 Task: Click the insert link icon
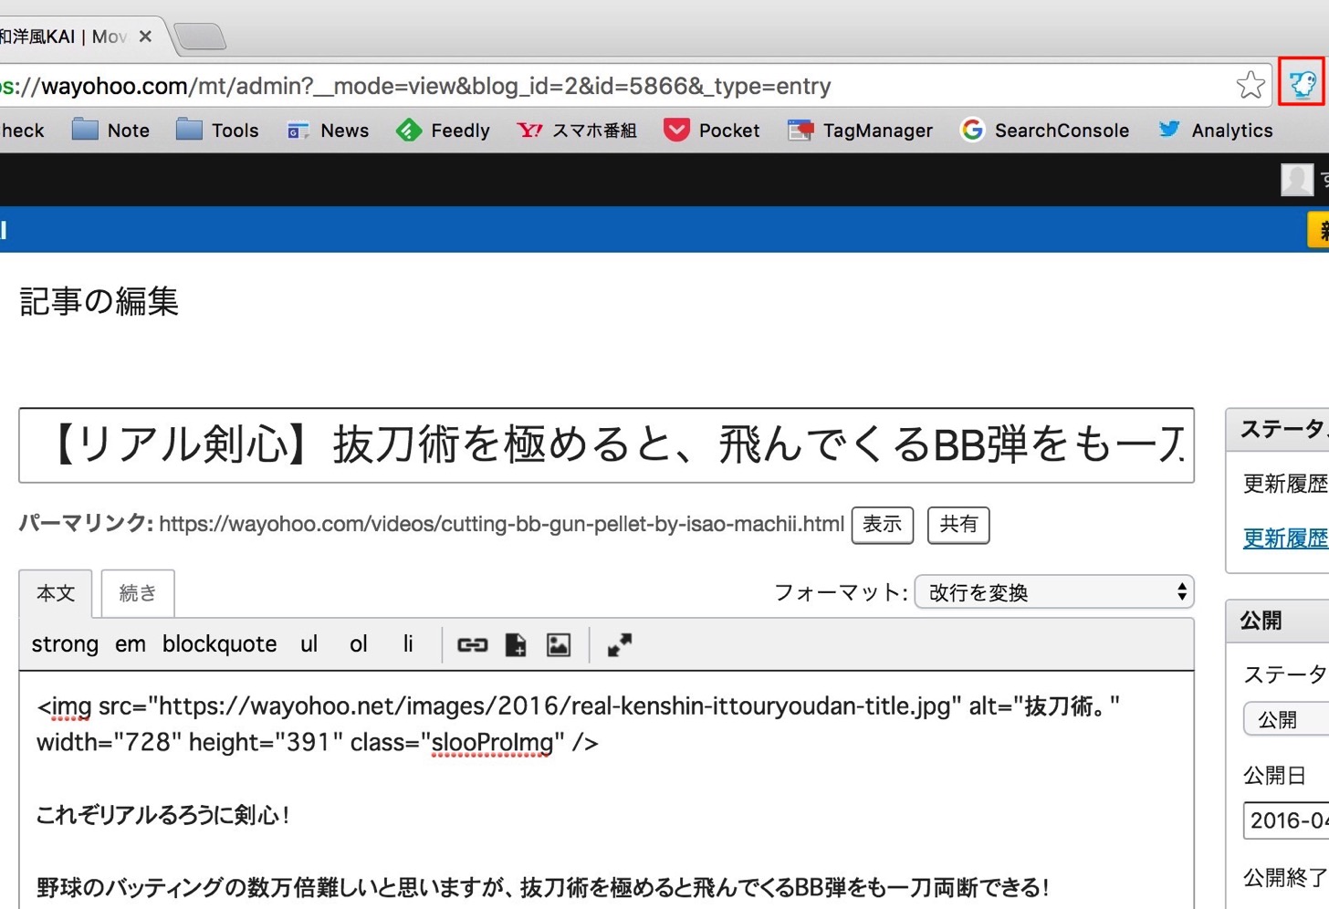pos(472,645)
